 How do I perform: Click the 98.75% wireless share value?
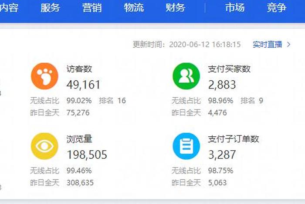coord(220,171)
